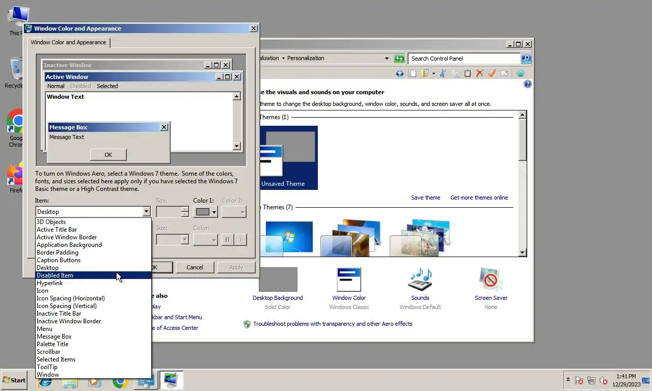Select Icon Spacing (Horizontal) list entry

93,298
